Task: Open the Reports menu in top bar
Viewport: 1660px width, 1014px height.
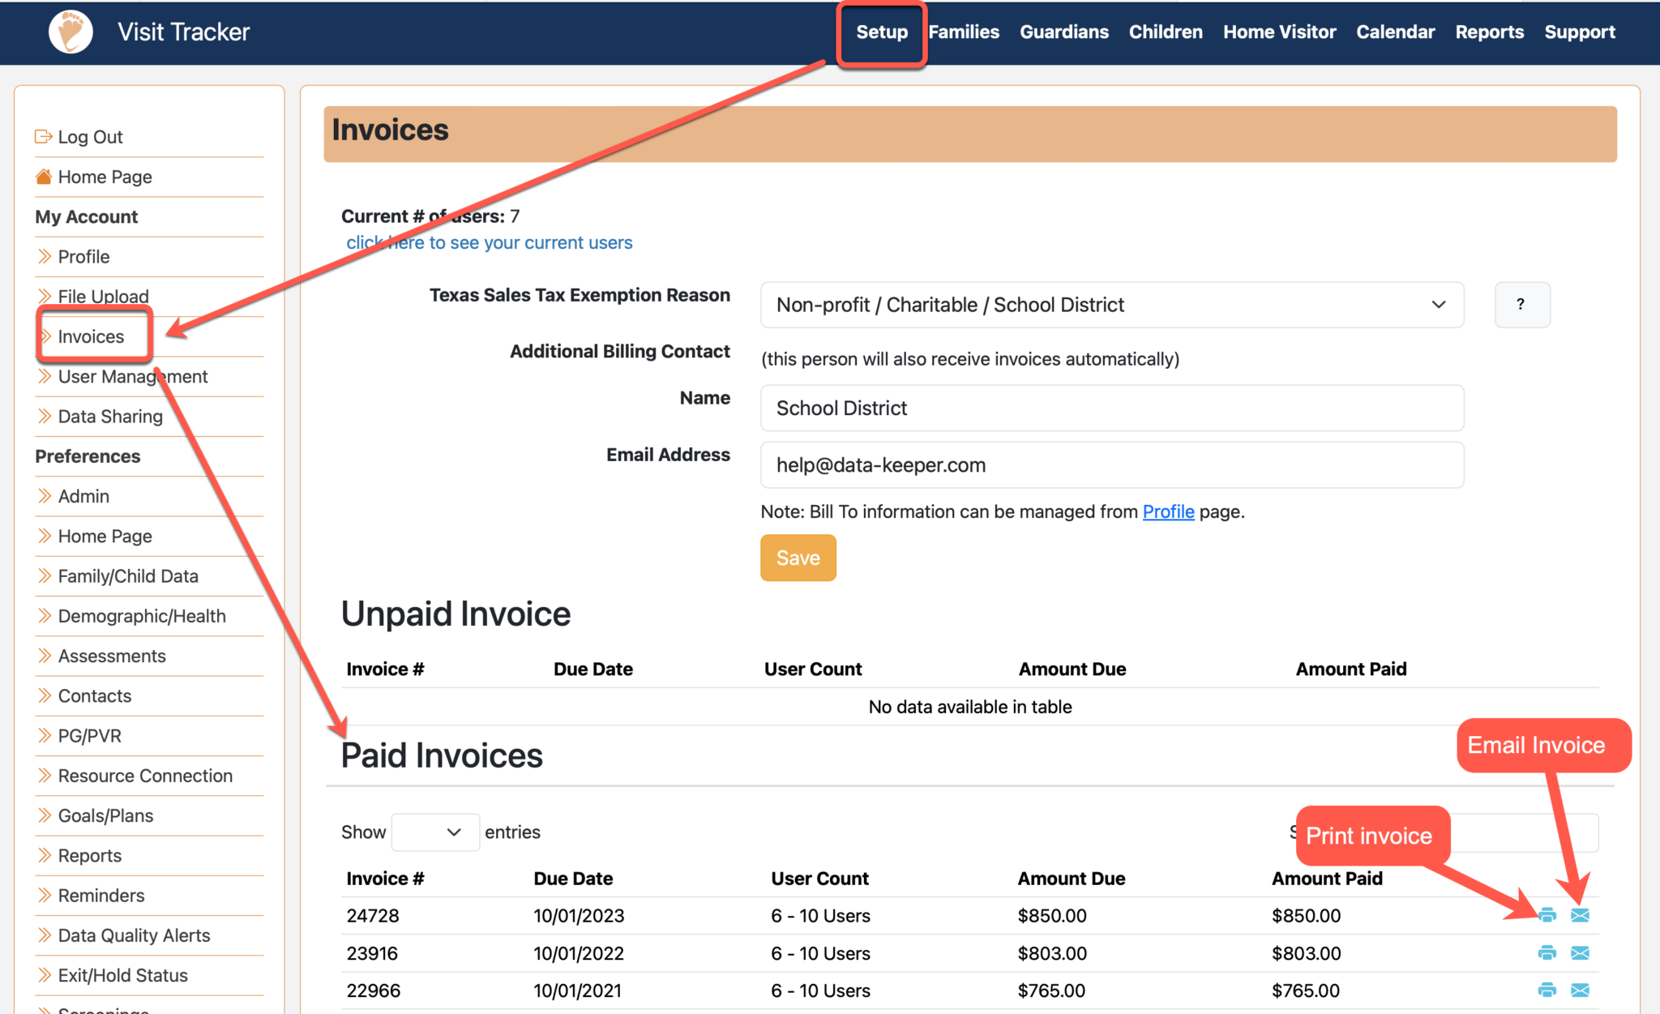Action: 1490,32
